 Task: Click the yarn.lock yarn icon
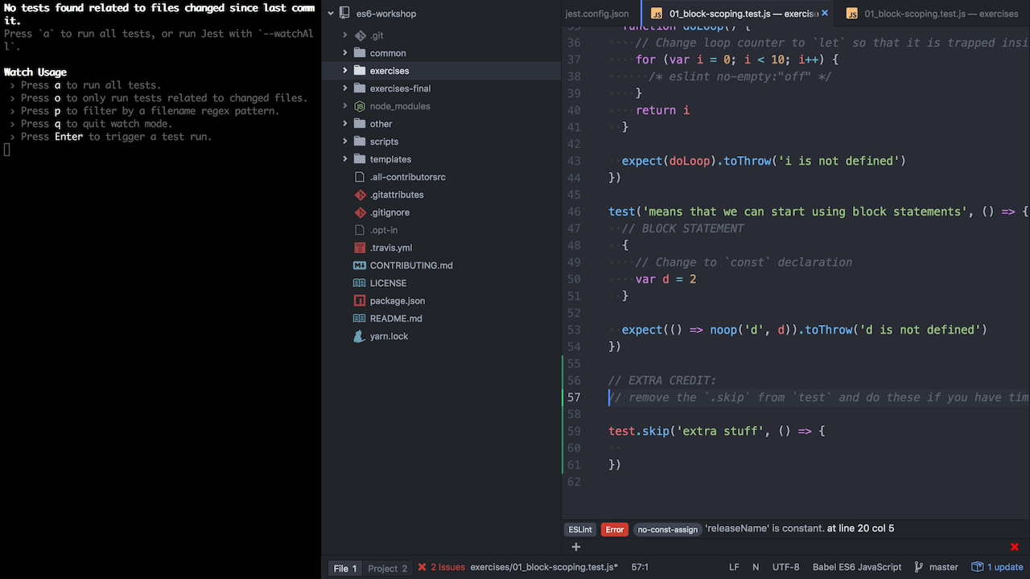point(360,336)
